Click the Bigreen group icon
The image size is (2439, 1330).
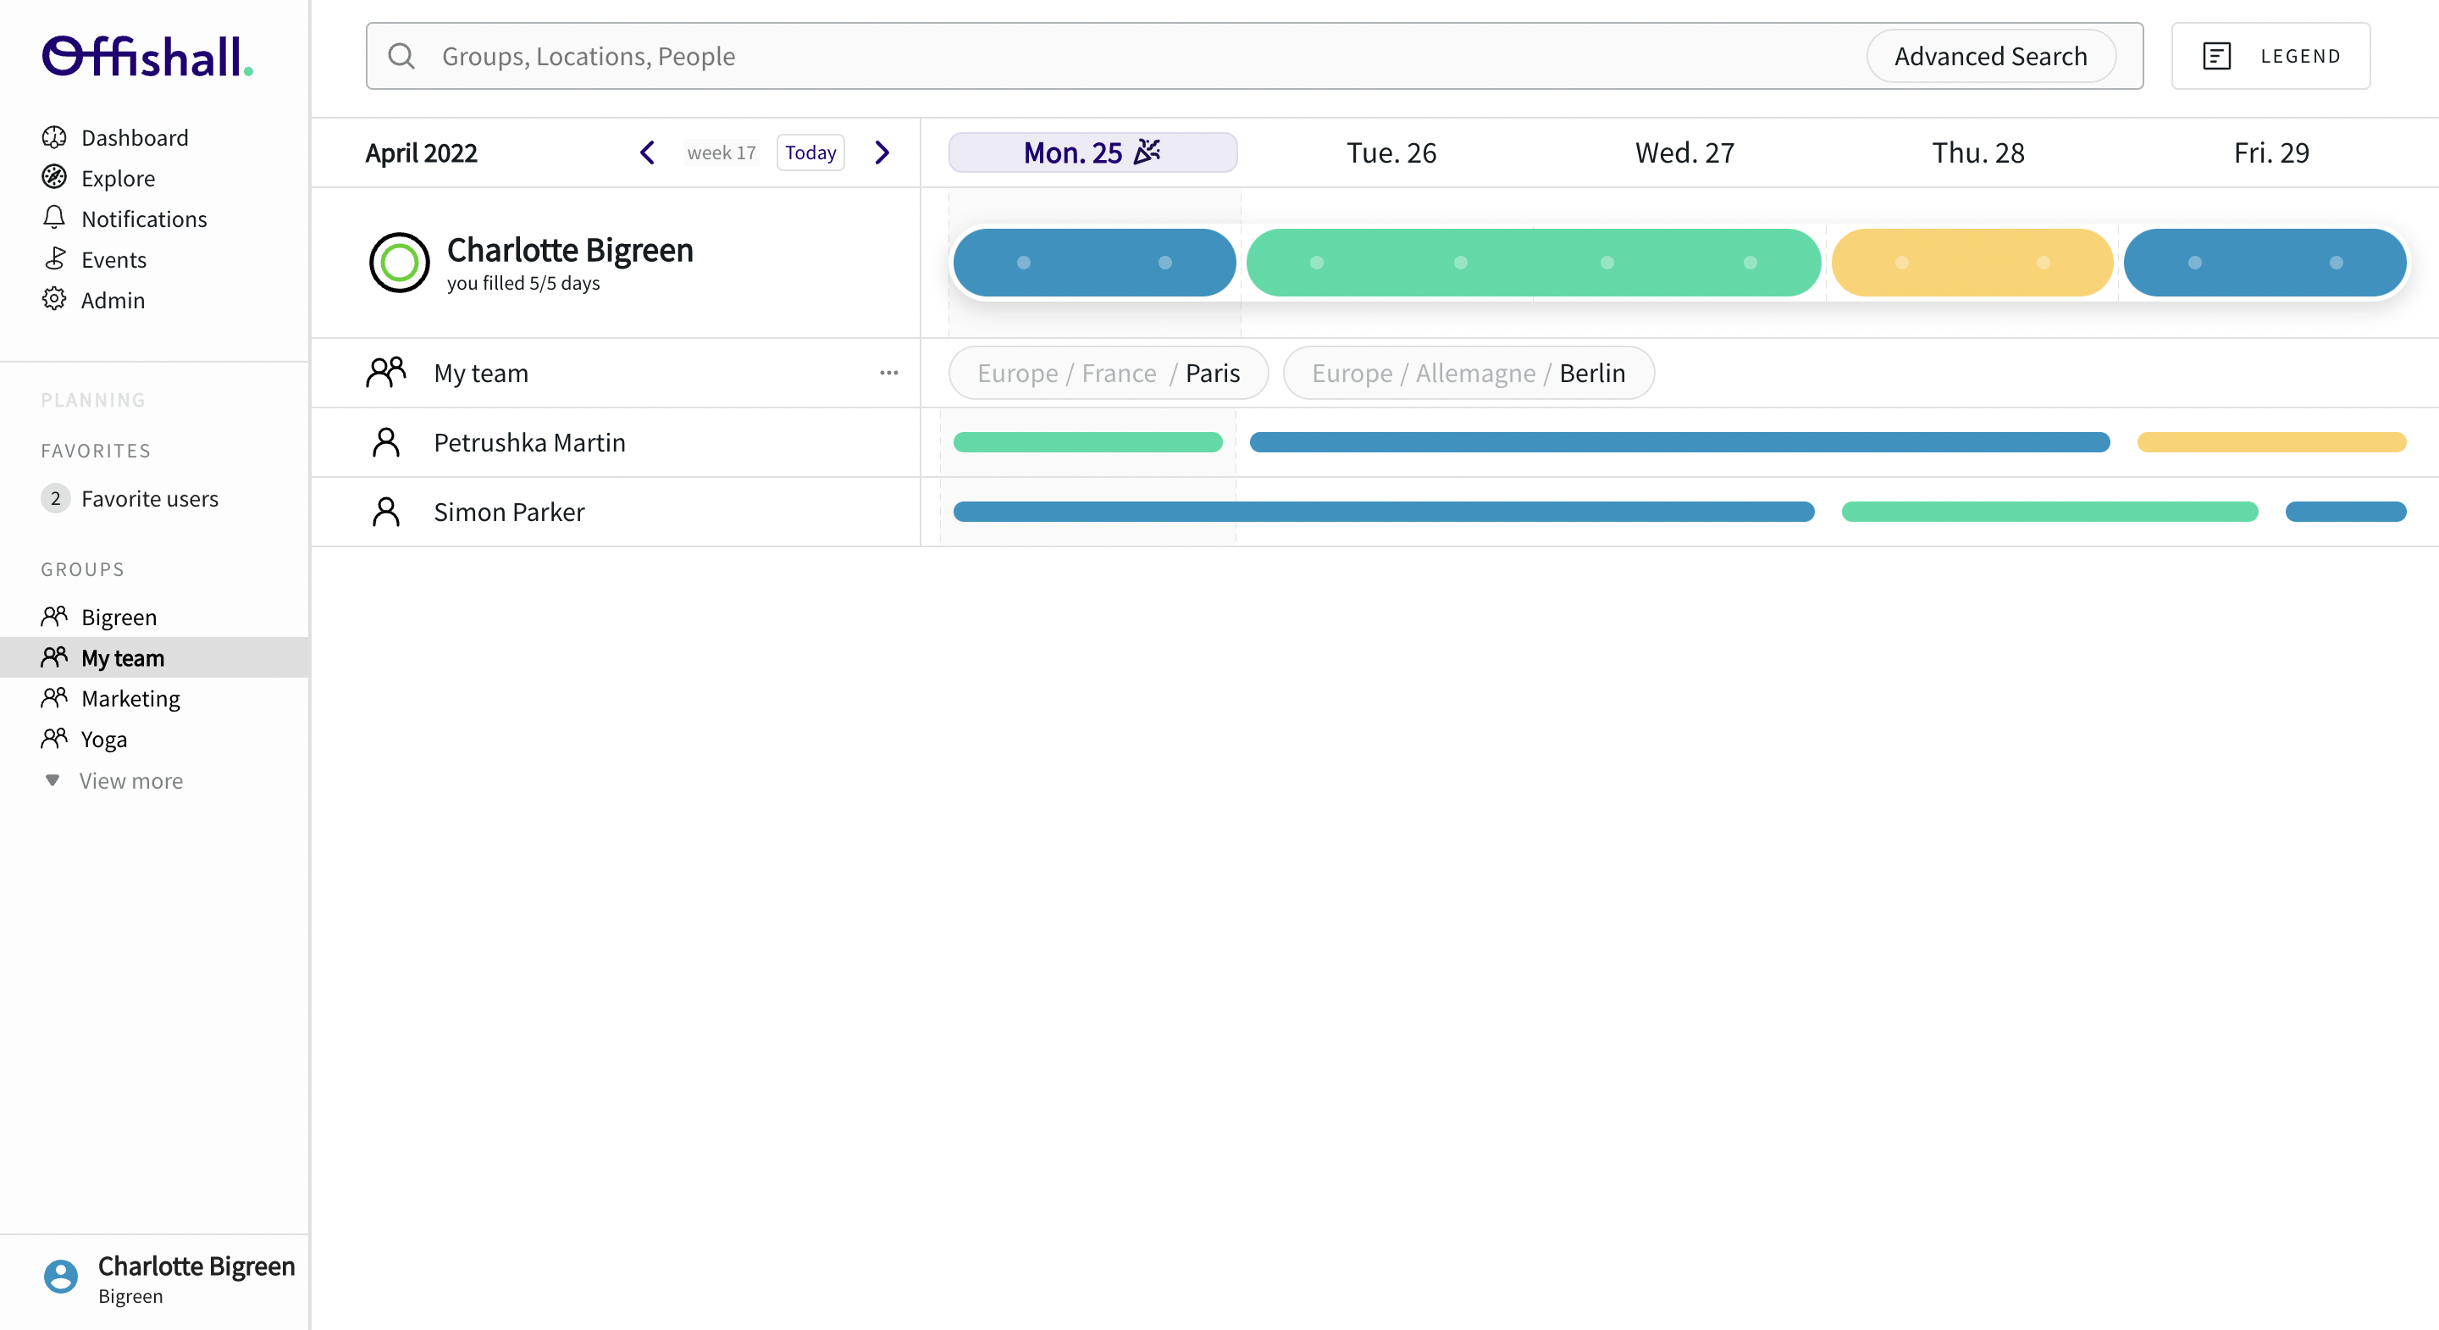click(x=56, y=617)
